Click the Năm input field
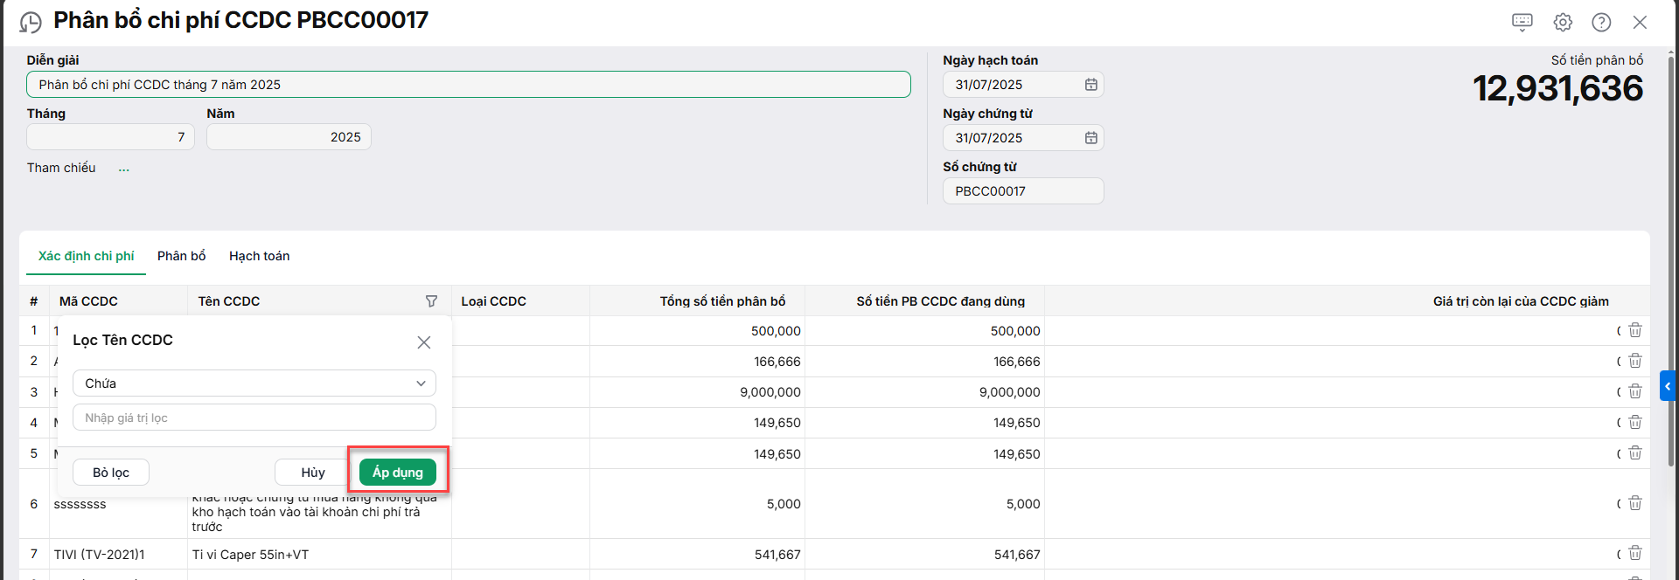 pyautogui.click(x=289, y=137)
